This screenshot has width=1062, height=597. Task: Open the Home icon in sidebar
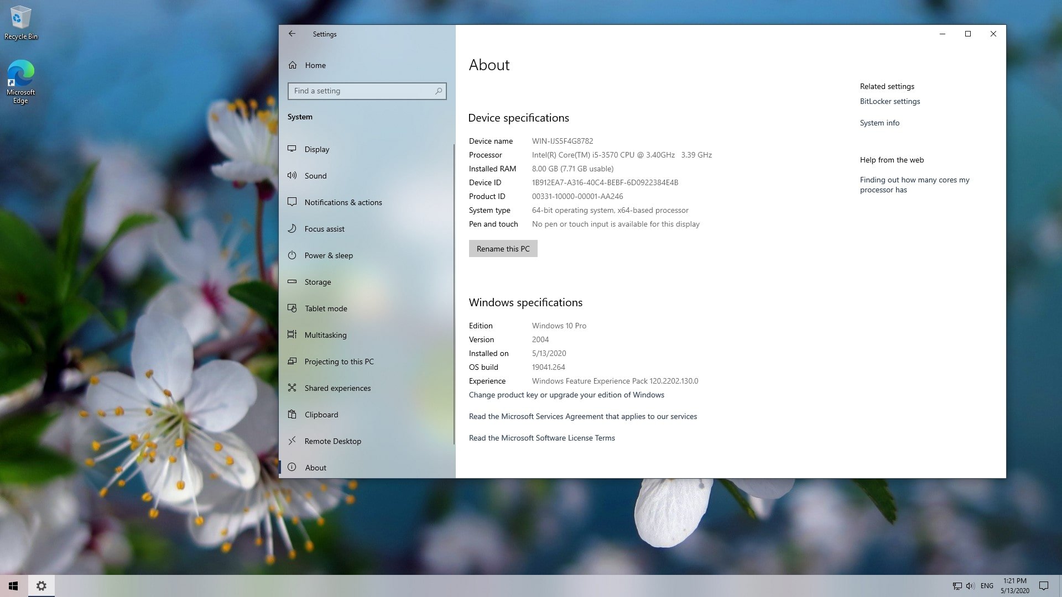[293, 65]
